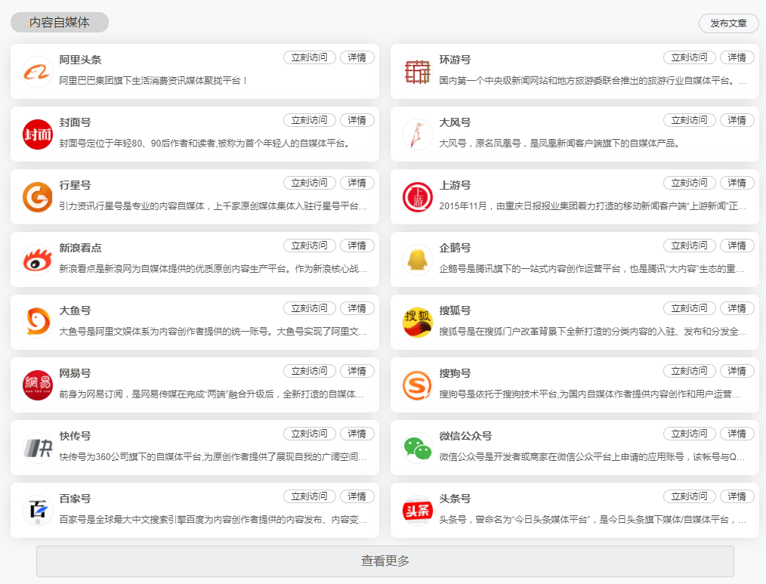Viewport: 766px width, 584px height.
Task: Visit 大风号 via 立刻访问
Action: 689,120
